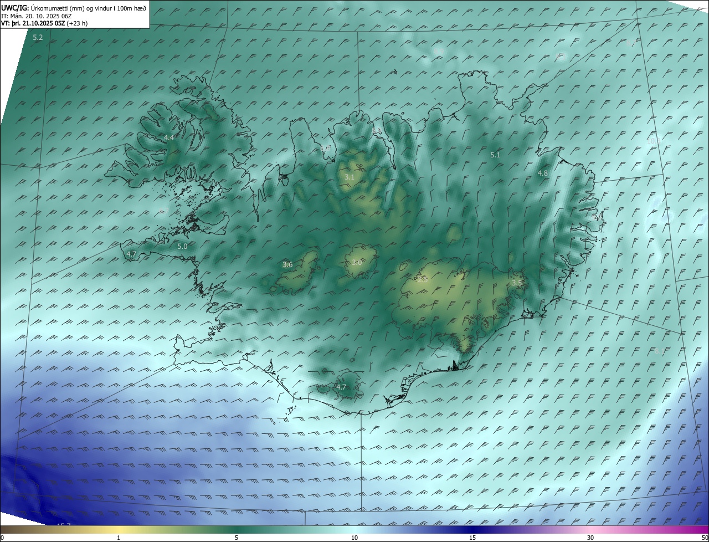Viewport: 709px width, 542px height.
Task: Click the 30 tick label on the colorbar
Action: (x=590, y=538)
